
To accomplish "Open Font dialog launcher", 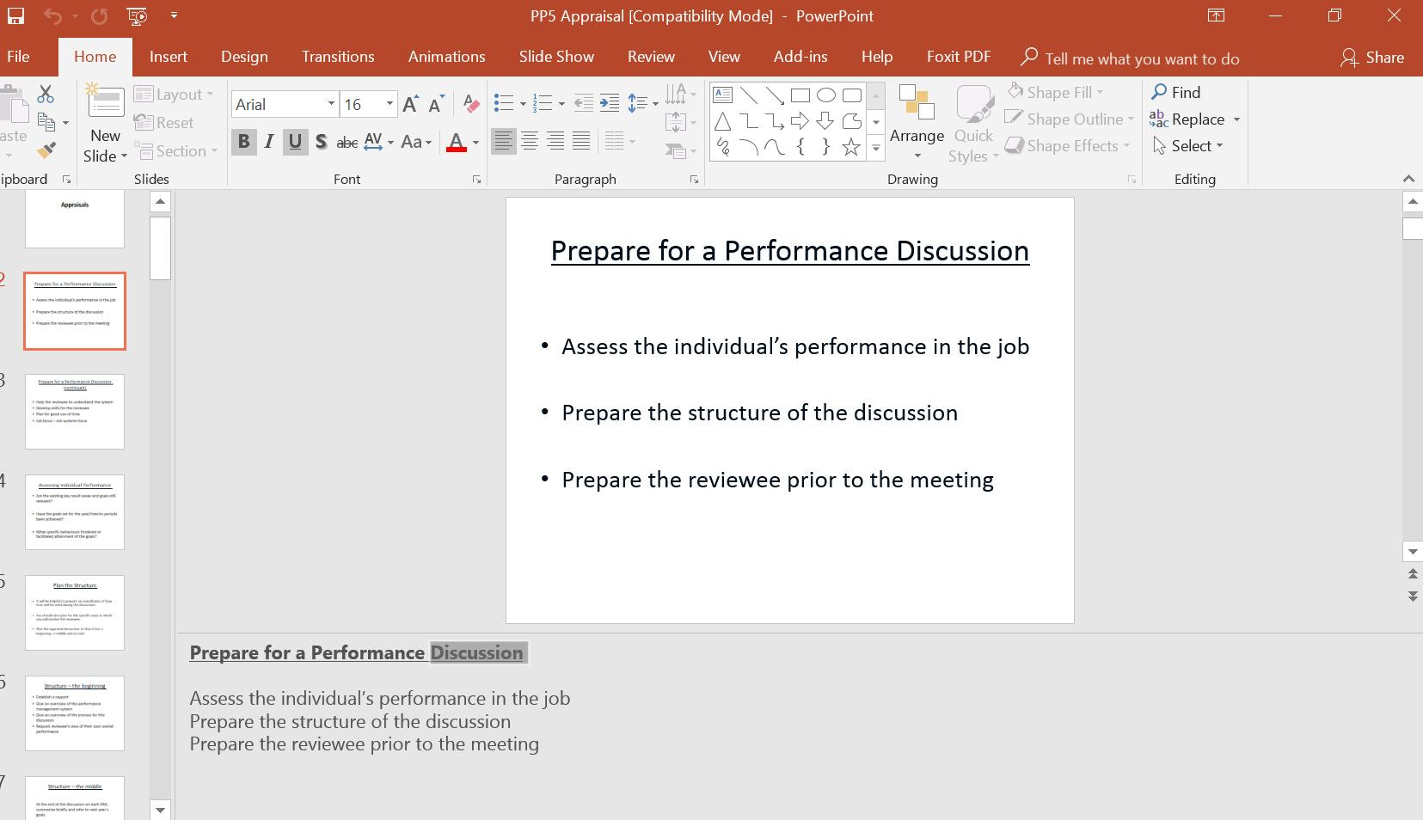I will tap(476, 179).
